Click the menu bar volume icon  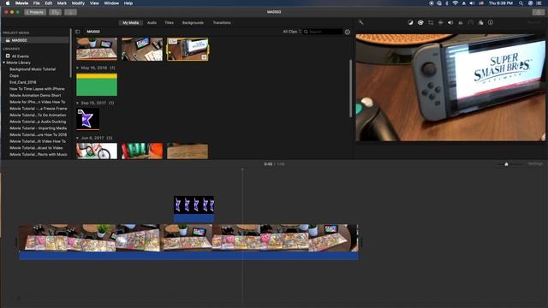pos(472,3)
